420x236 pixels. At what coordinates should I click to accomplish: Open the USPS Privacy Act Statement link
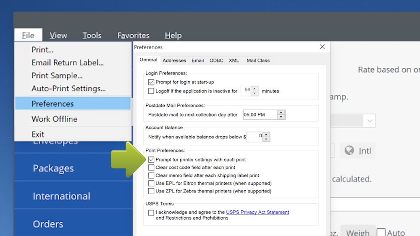257,212
